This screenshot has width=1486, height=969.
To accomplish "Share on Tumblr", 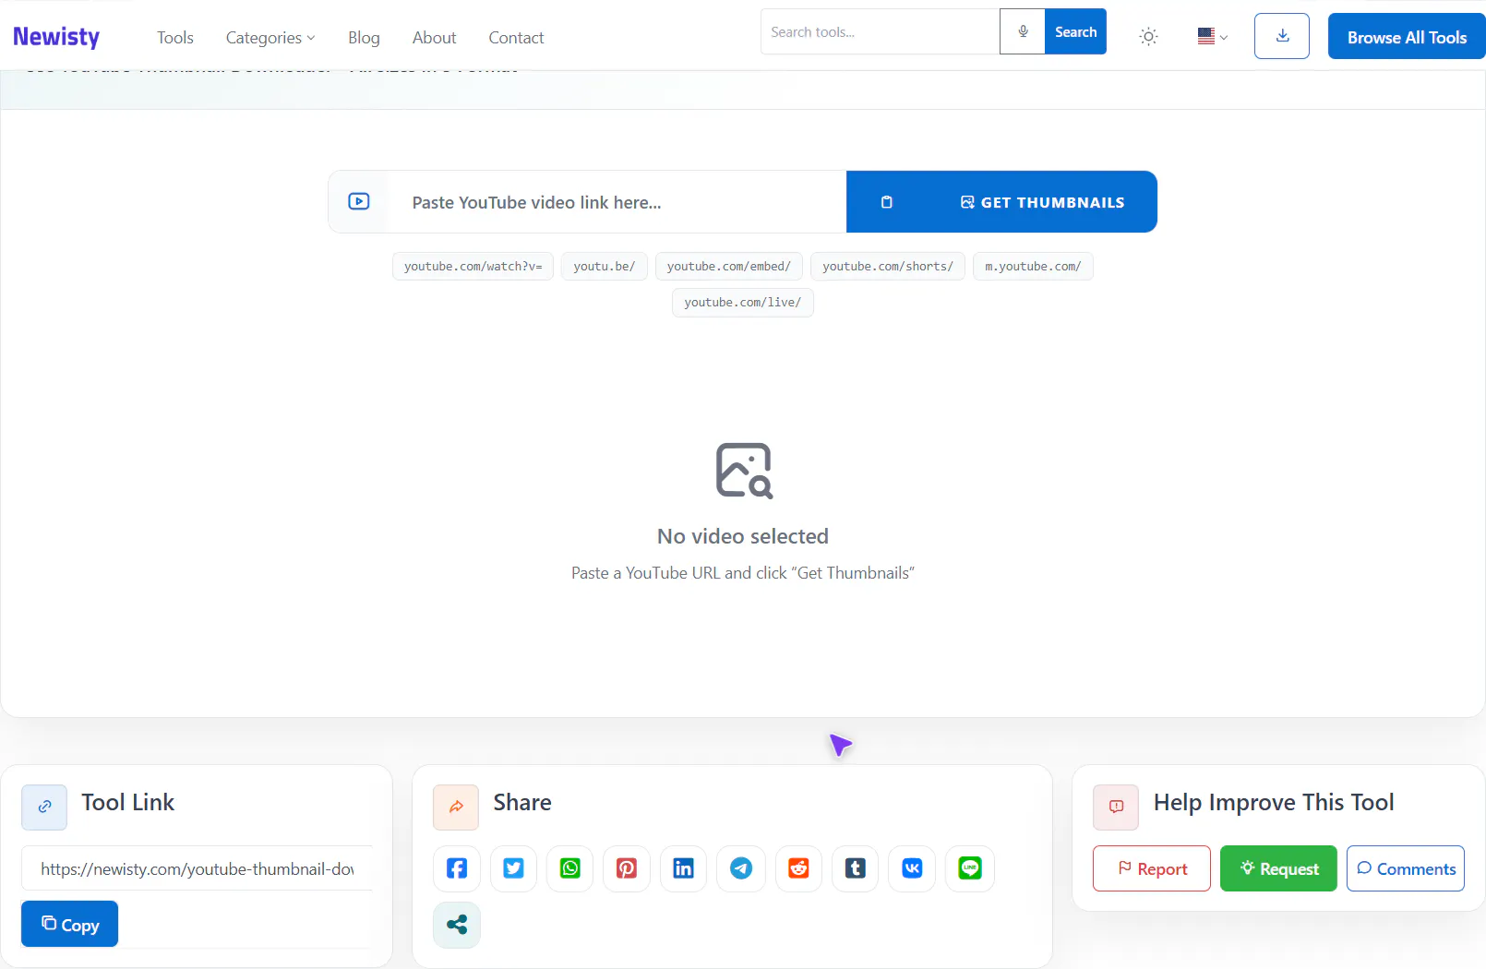I will coord(856,868).
